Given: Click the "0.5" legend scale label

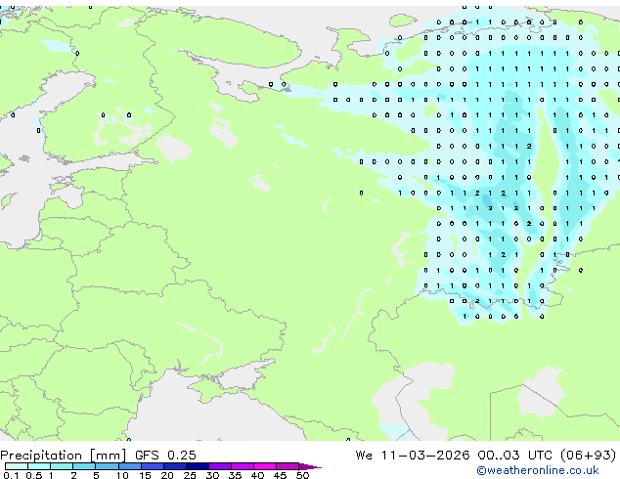Looking at the screenshot, I should [34, 475].
